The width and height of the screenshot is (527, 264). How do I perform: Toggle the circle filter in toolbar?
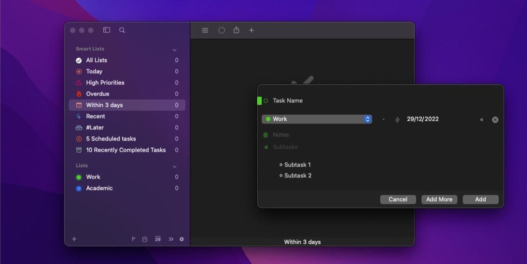[x=222, y=30]
